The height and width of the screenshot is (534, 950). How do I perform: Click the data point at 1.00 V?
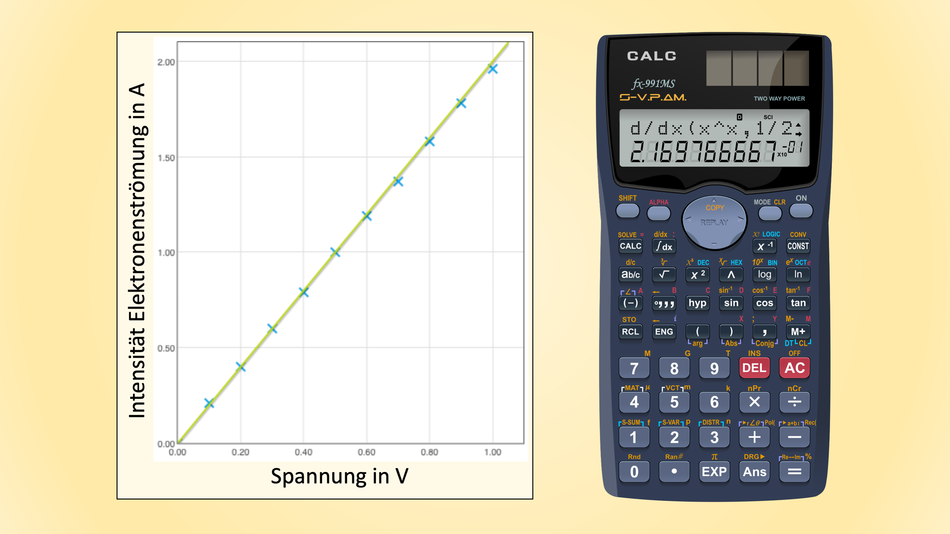click(493, 69)
